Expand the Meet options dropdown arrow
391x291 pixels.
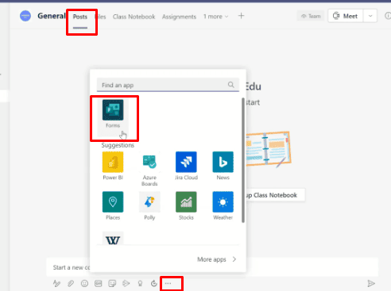370,16
